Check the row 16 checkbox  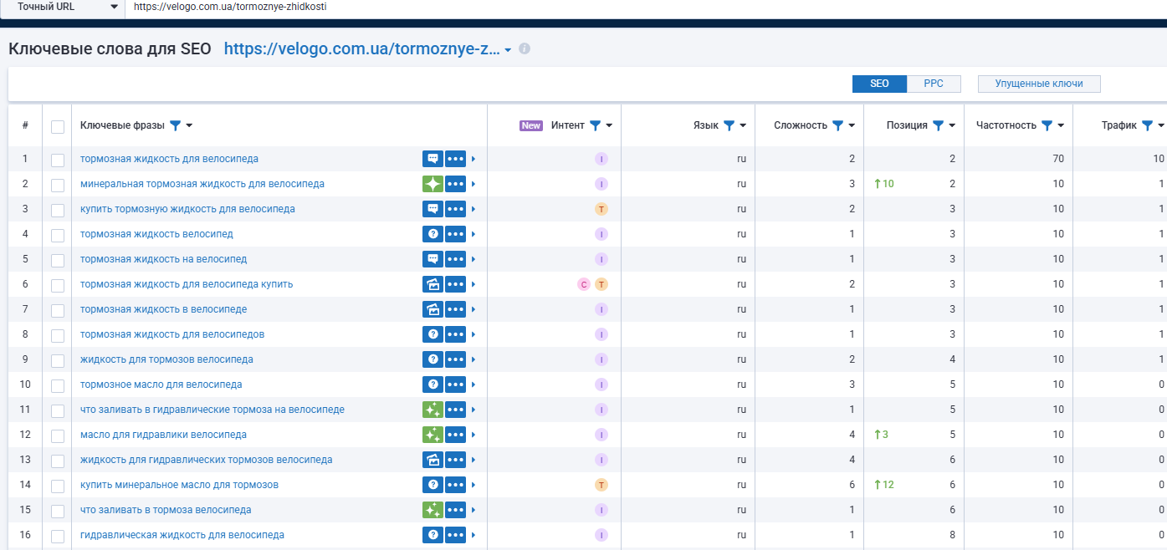58,536
